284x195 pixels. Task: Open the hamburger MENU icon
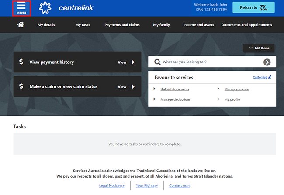click(x=21, y=8)
